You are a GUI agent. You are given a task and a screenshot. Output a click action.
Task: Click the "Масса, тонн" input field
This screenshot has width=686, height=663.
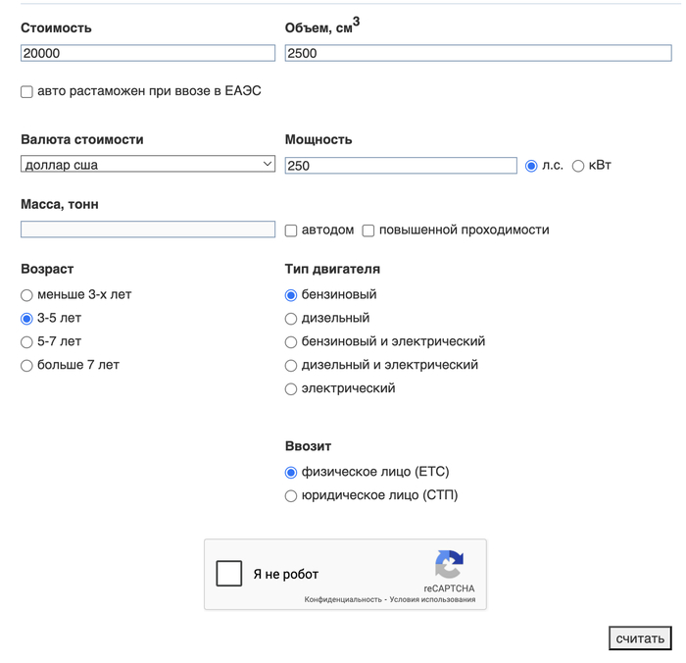coord(147,229)
